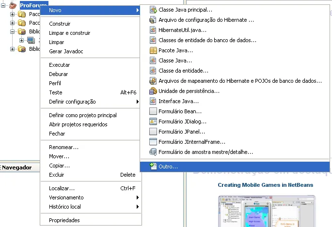Select Definir como projeto principal
The image size is (332, 227).
91,115
